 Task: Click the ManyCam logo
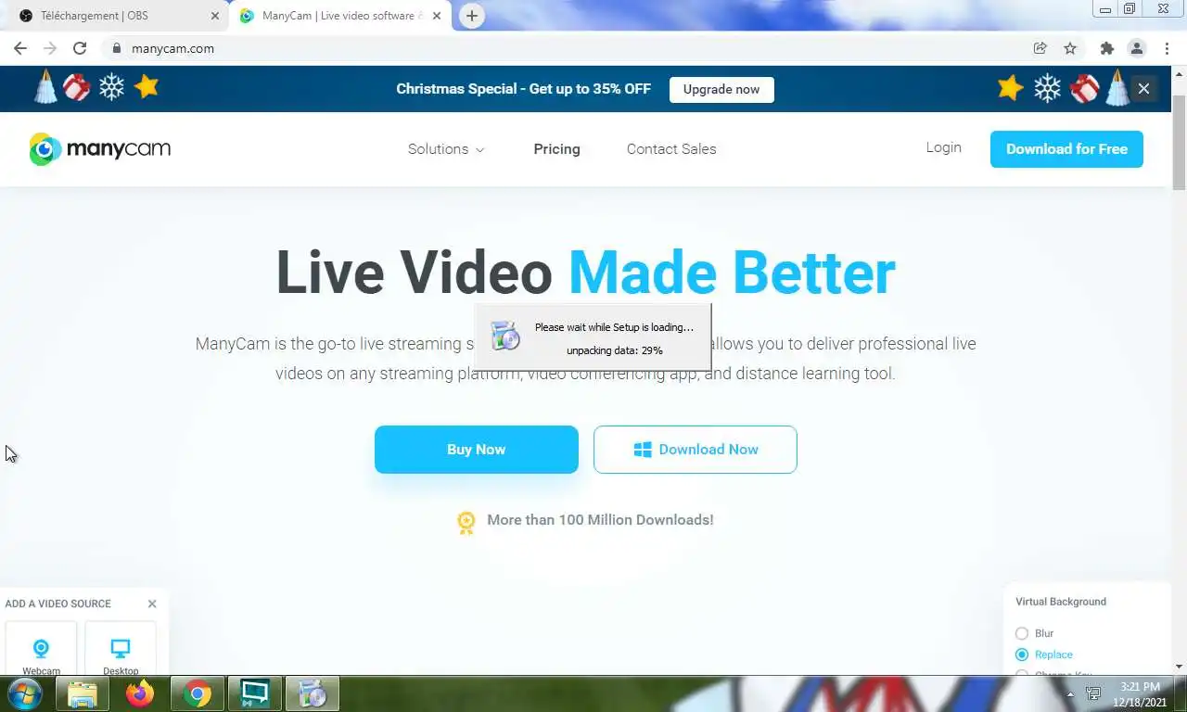pyautogui.click(x=100, y=148)
